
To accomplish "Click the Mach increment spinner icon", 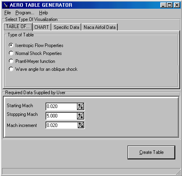I will pos(81,125).
